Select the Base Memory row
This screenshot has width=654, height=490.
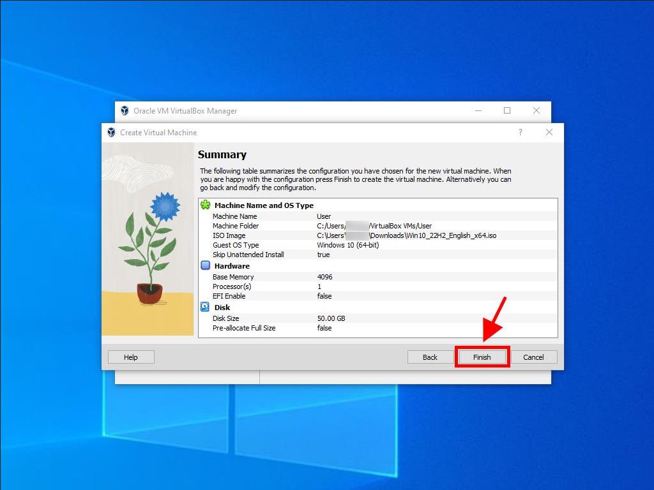pos(377,277)
